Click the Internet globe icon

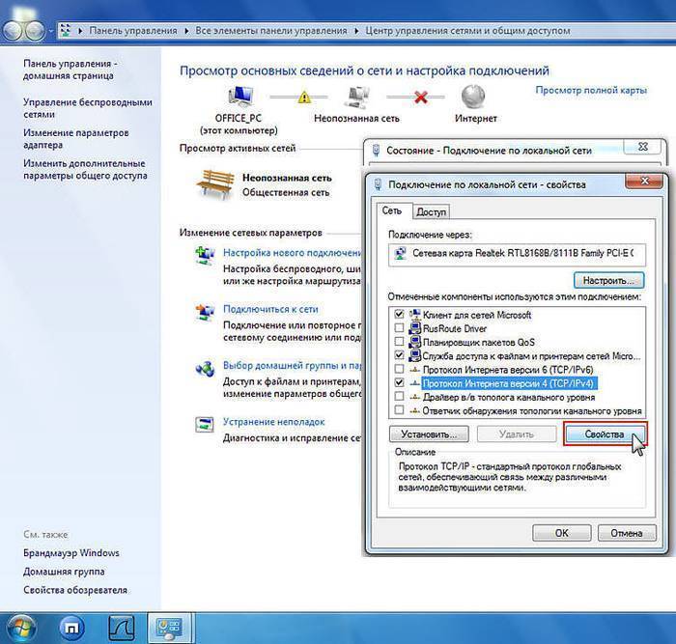(x=473, y=97)
